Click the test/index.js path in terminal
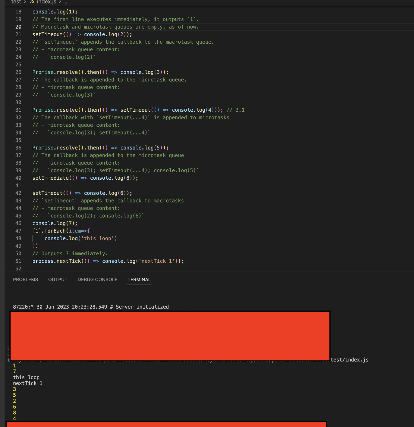Screen dimensions: 414x427 coord(350,360)
